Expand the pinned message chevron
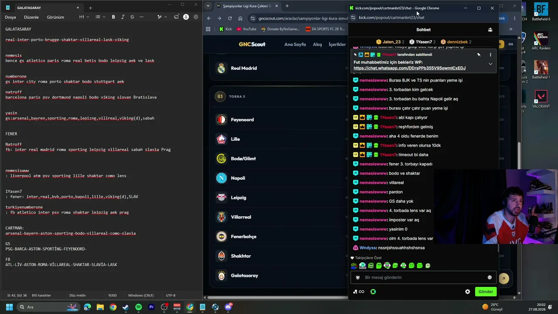This screenshot has width=558, height=314. point(490,64)
